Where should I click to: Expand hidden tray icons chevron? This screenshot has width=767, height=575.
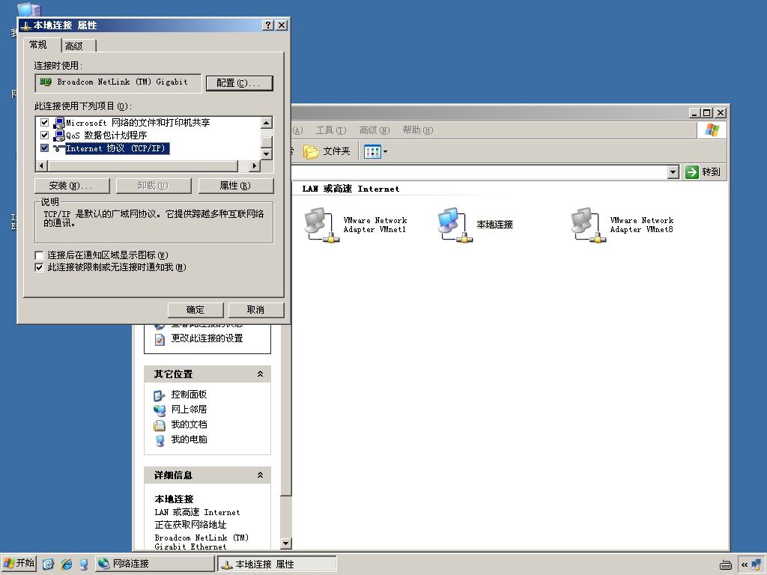[x=744, y=565]
